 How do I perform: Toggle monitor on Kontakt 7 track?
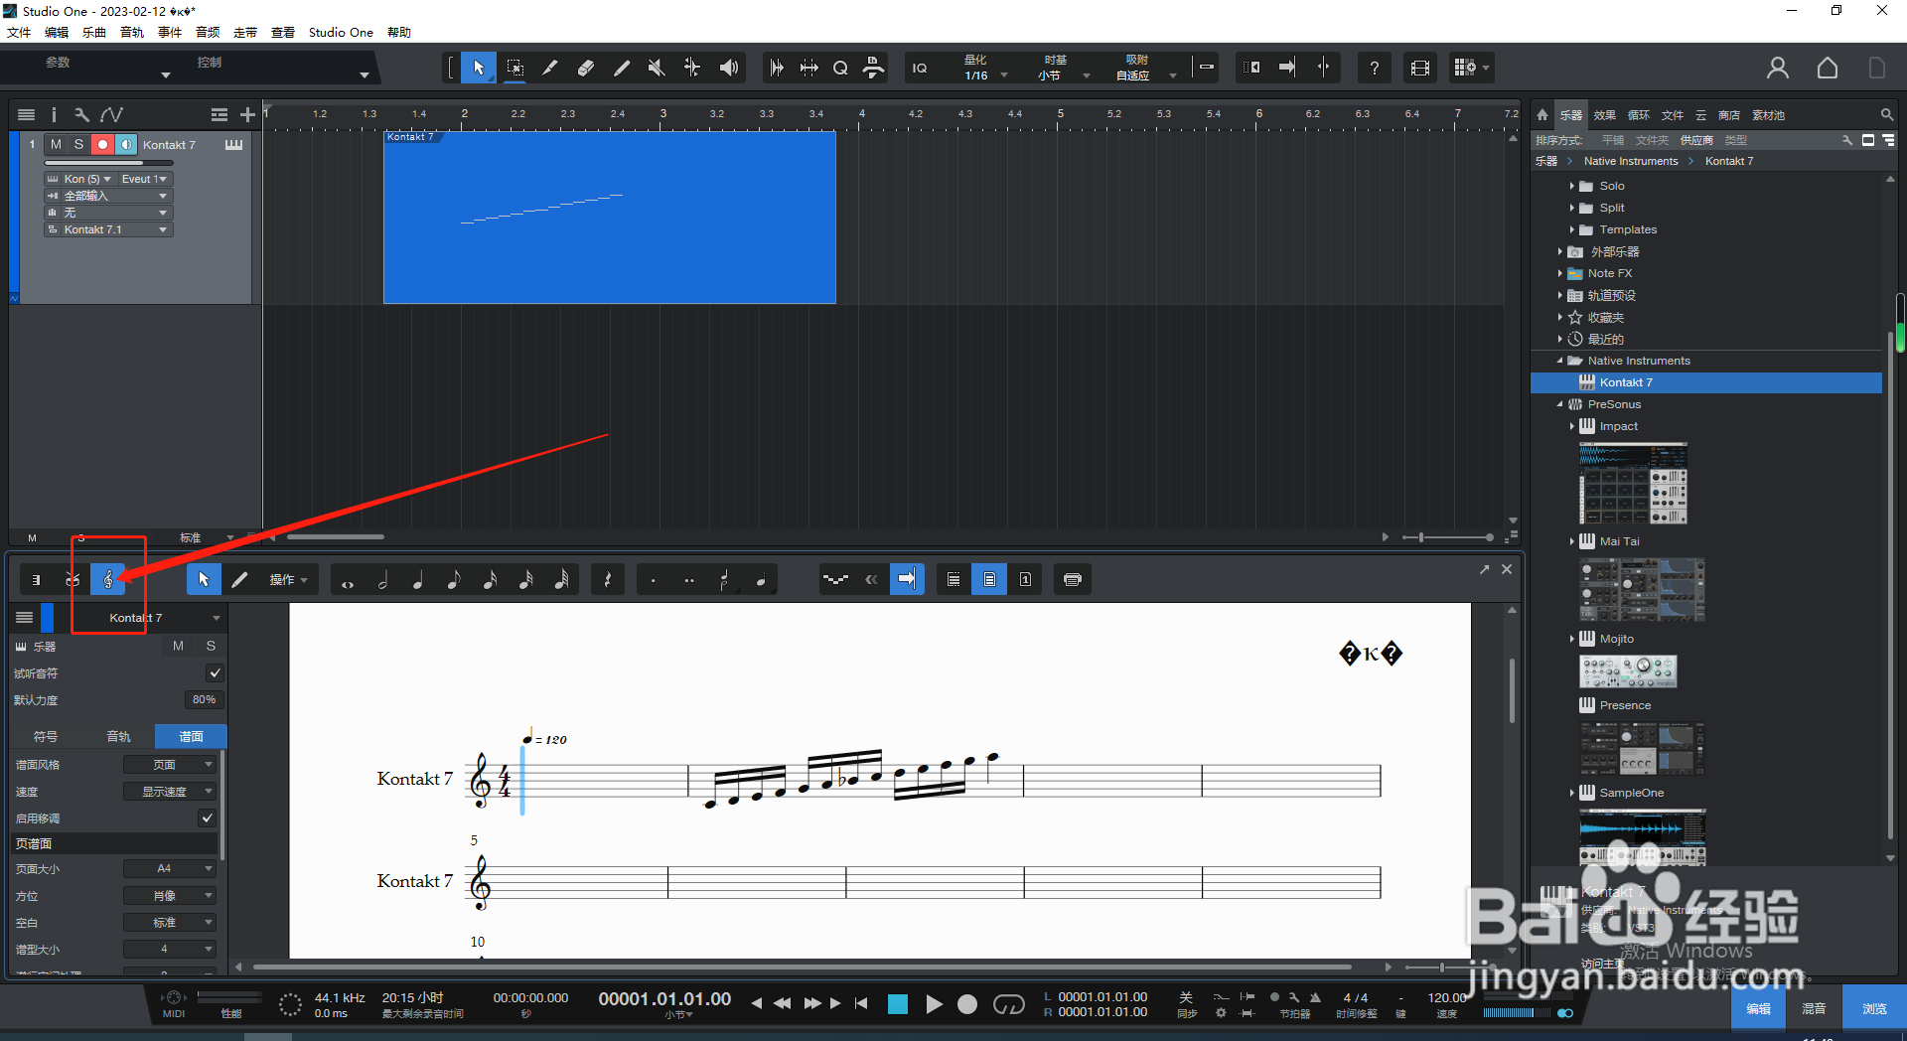[126, 145]
